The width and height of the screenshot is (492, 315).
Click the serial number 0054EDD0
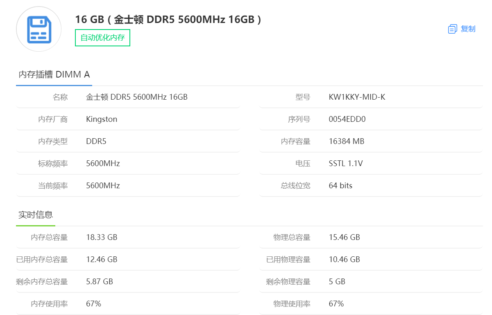click(x=347, y=119)
